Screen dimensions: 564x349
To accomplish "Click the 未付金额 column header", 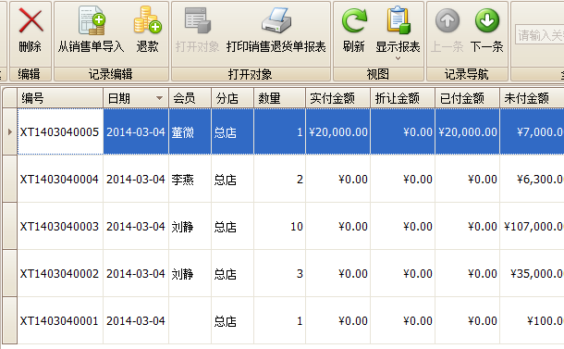I will 532,98.
